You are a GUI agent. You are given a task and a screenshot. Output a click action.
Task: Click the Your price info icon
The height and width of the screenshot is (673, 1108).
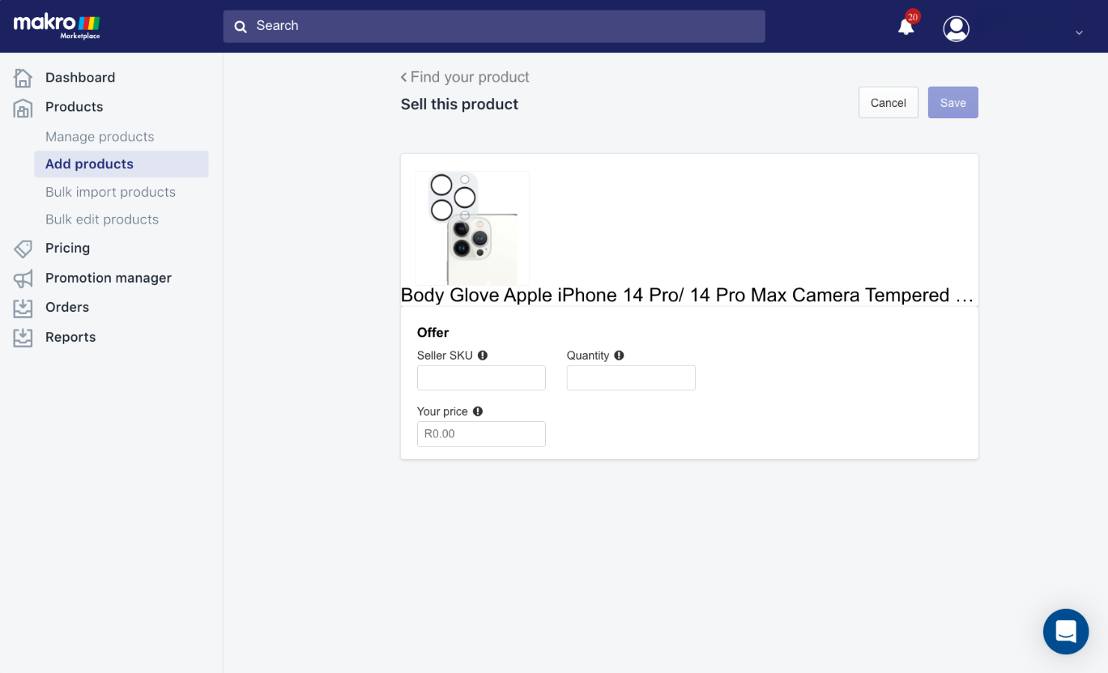478,411
